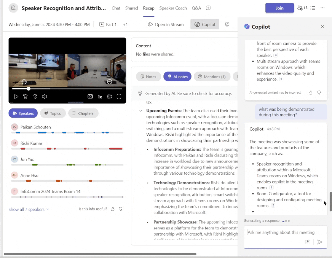Toggle the Copilot pane button
Viewport: 332px width, 258px height.
205,24
